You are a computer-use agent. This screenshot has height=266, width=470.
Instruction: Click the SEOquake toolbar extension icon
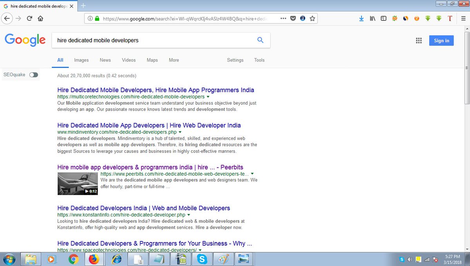point(395,18)
